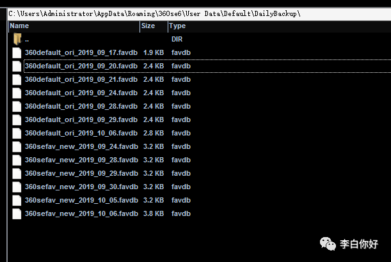Click file icon of 360default_ori_2019_09_28.favdb
The width and height of the screenshot is (391, 262).
click(17, 107)
